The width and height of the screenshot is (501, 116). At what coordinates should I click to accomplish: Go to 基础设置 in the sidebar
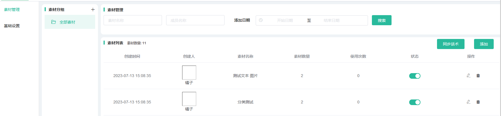(12, 26)
